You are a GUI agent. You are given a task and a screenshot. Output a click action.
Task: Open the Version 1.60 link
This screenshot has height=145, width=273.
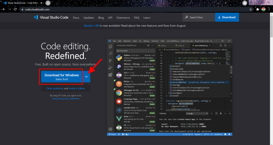(92, 26)
